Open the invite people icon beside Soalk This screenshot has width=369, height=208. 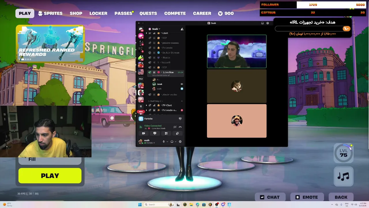tap(182, 29)
